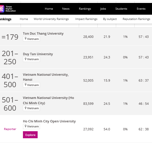Click the 501–600 rank value
Screen dimensions: 152x145
(10, 104)
